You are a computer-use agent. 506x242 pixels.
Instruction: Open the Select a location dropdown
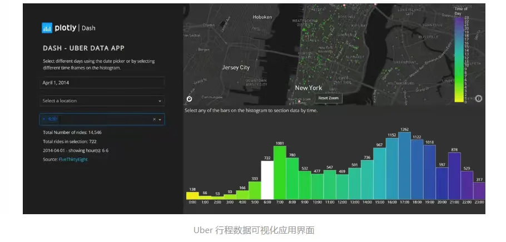pyautogui.click(x=102, y=101)
